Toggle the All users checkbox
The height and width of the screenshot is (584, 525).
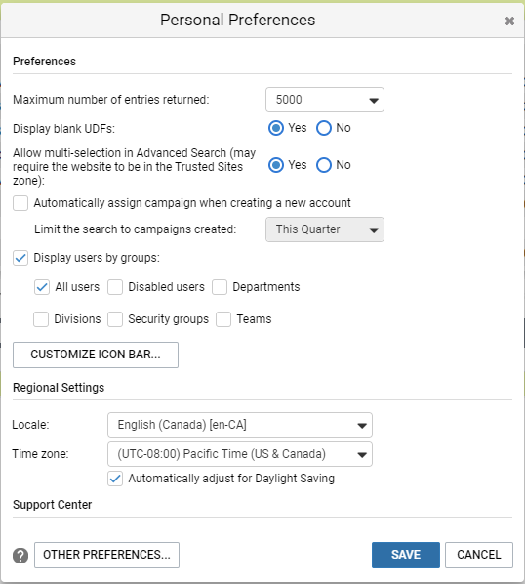coord(42,287)
